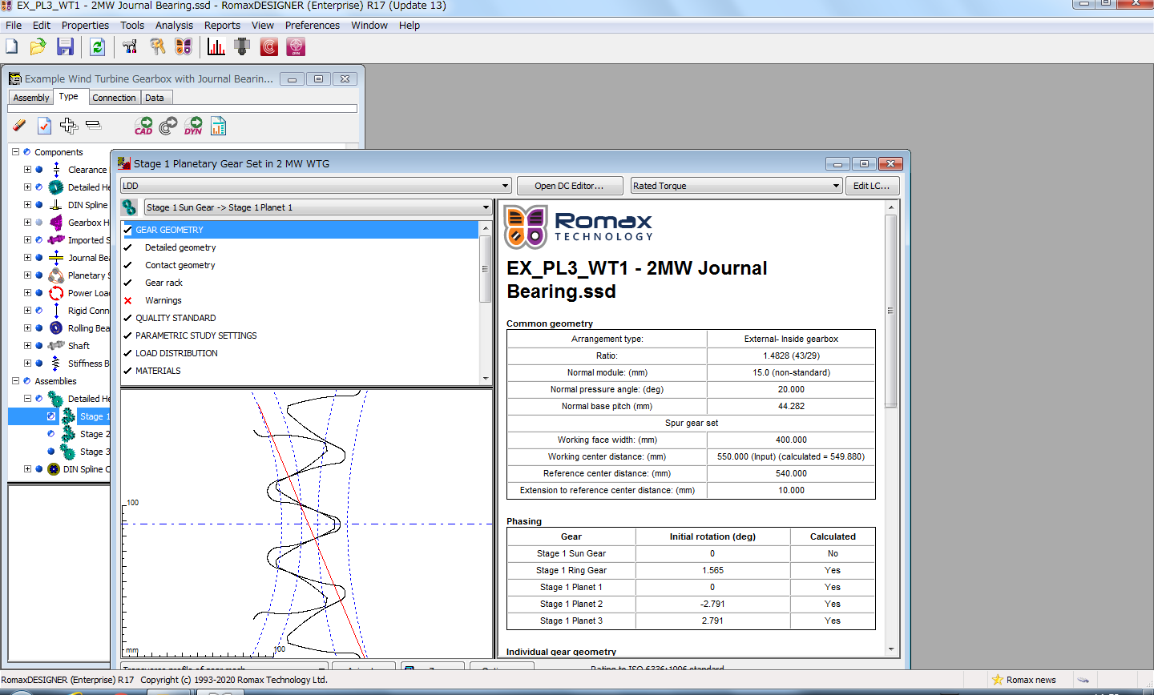Select the Power Load component icon

point(56,293)
